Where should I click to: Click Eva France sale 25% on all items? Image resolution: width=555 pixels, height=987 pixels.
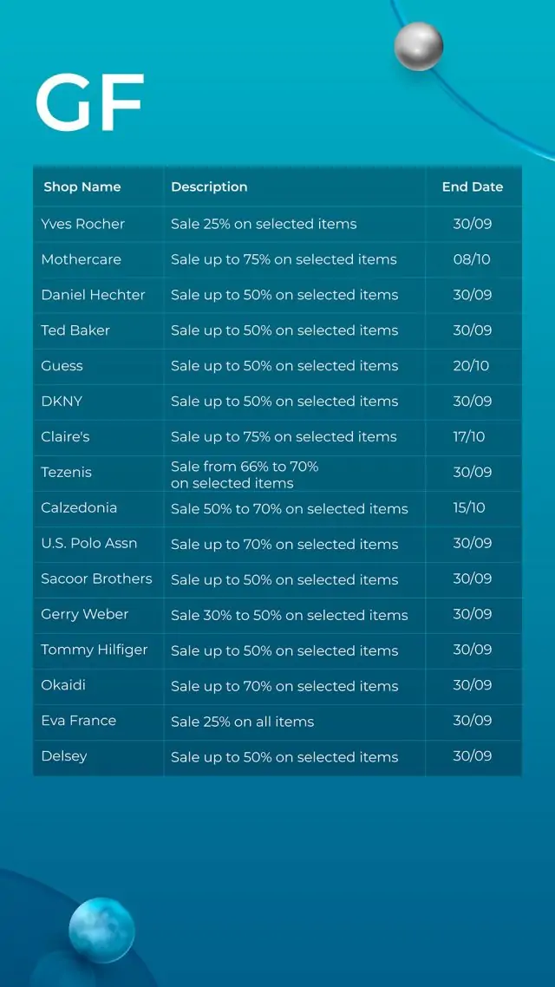pyautogui.click(x=242, y=722)
